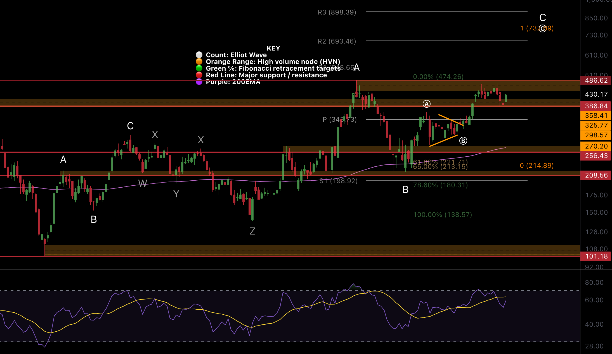The height and width of the screenshot is (354, 612).
Task: Select the S1 (198.92) pivot label
Action: [338, 181]
